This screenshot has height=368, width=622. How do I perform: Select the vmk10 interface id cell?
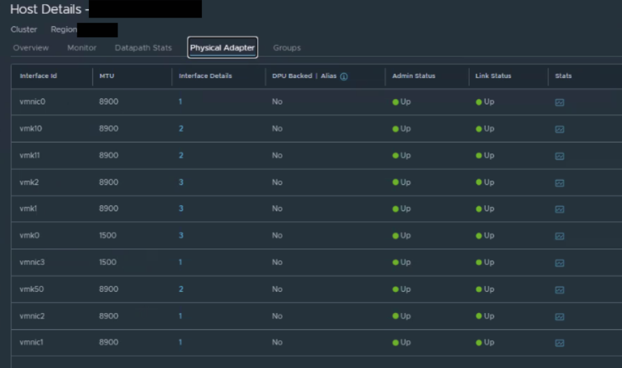(x=31, y=129)
